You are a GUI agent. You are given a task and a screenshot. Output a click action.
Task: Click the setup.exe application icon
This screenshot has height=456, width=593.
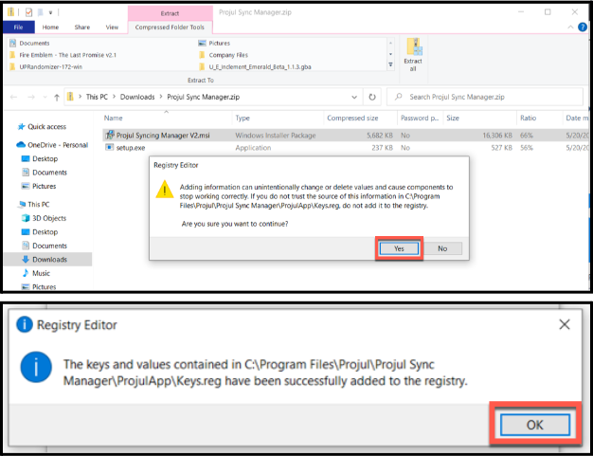pyautogui.click(x=109, y=147)
